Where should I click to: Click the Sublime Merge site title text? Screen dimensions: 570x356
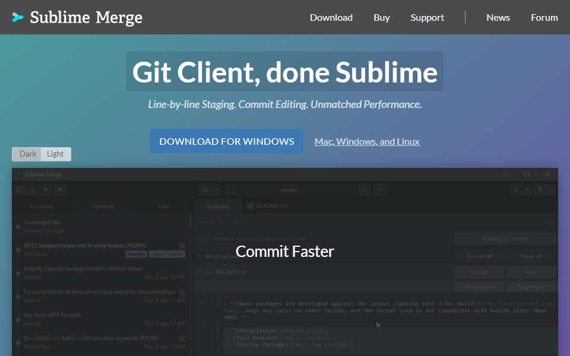coord(86,17)
